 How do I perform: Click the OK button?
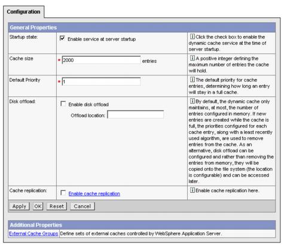pos(38,206)
